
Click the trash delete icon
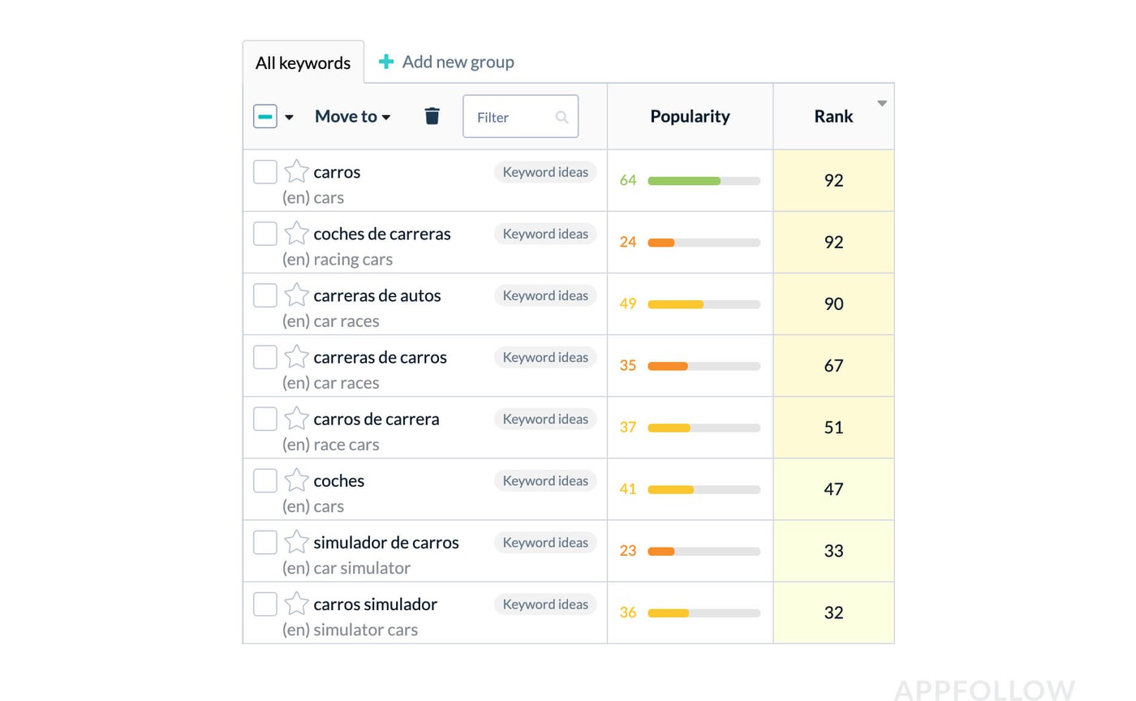click(x=432, y=116)
